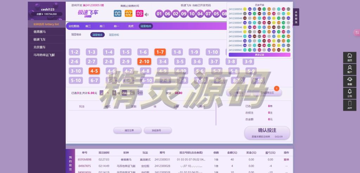Open the APP phone icon
The height and width of the screenshot is (173, 360).
coord(350,105)
